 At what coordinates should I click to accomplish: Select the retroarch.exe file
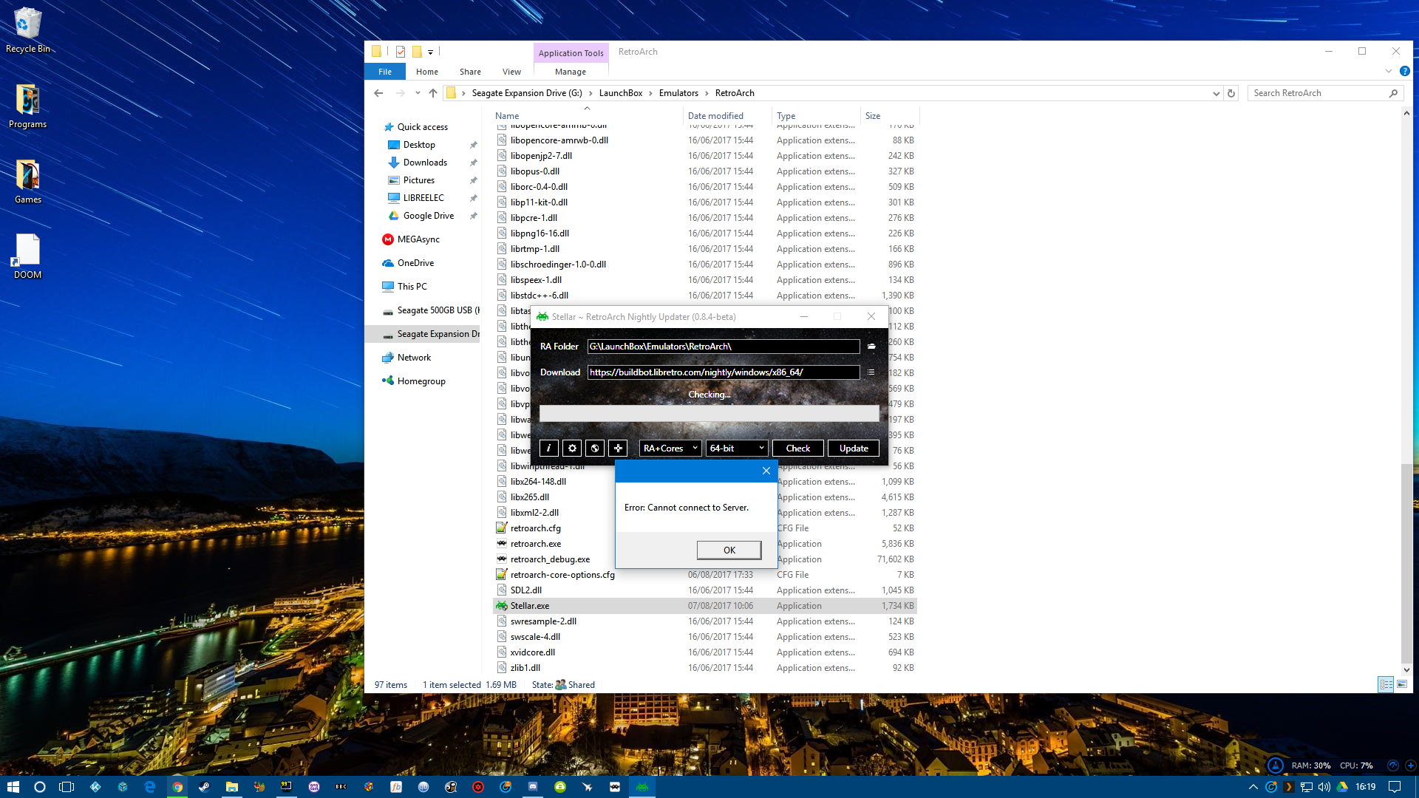pyautogui.click(x=536, y=544)
